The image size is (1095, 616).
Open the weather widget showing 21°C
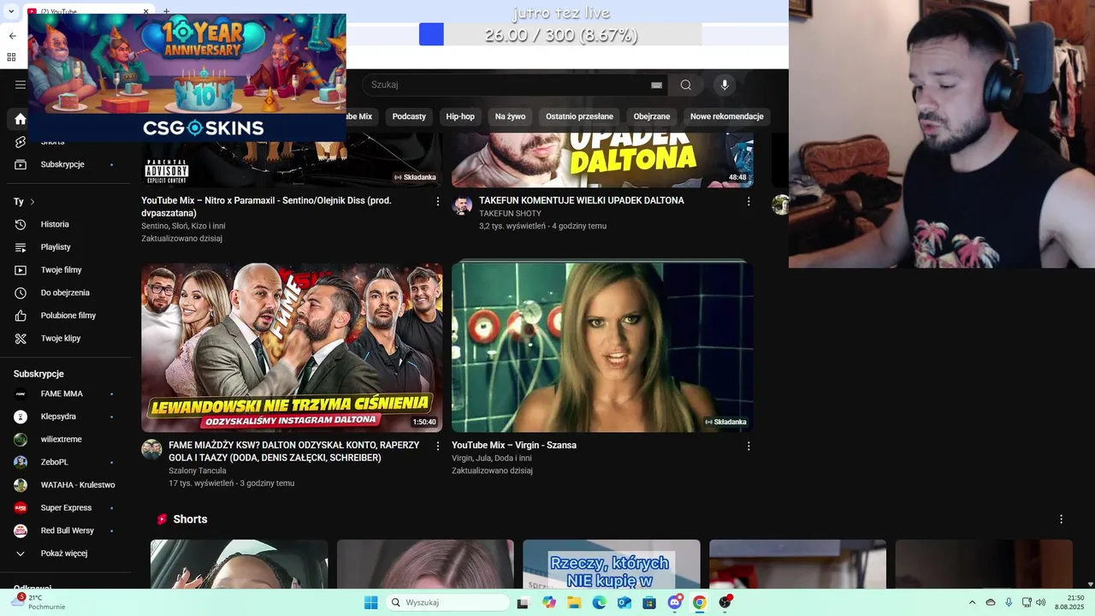click(39, 602)
